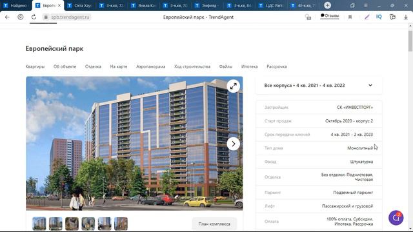Image resolution: width=413 pixels, height=232 pixels.
Task: Open the Ипотека section
Action: 250,66
